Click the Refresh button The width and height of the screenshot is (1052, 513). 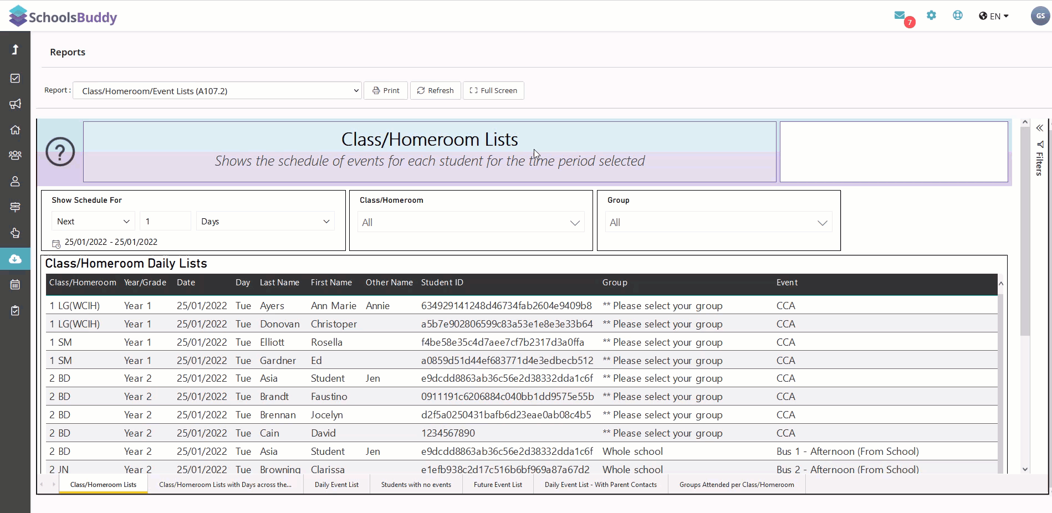(436, 90)
